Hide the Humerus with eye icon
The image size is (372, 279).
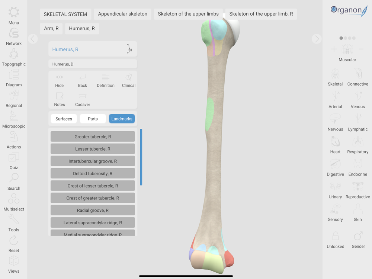tap(59, 77)
